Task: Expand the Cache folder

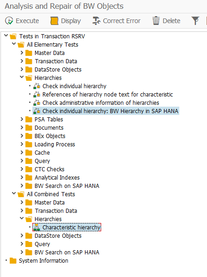Action: (x=22, y=152)
